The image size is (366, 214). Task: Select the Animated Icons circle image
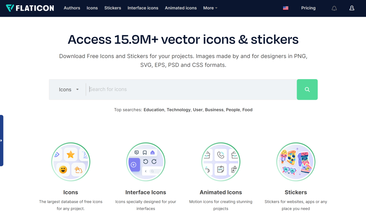[x=221, y=162]
